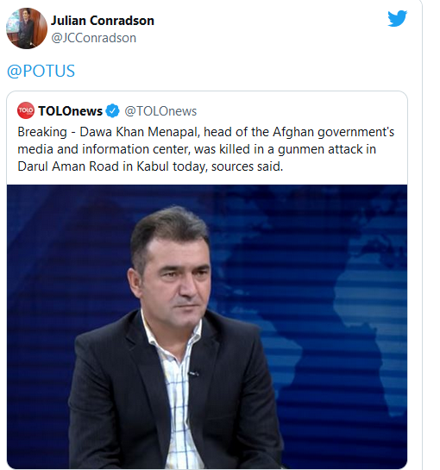Click the red TOLOnews logo avatar

[x=26, y=110]
